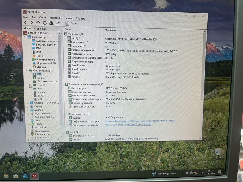The height and width of the screenshot is (182, 243).
Task: Collapse the Системная плата tree branch
Action: click(26, 70)
